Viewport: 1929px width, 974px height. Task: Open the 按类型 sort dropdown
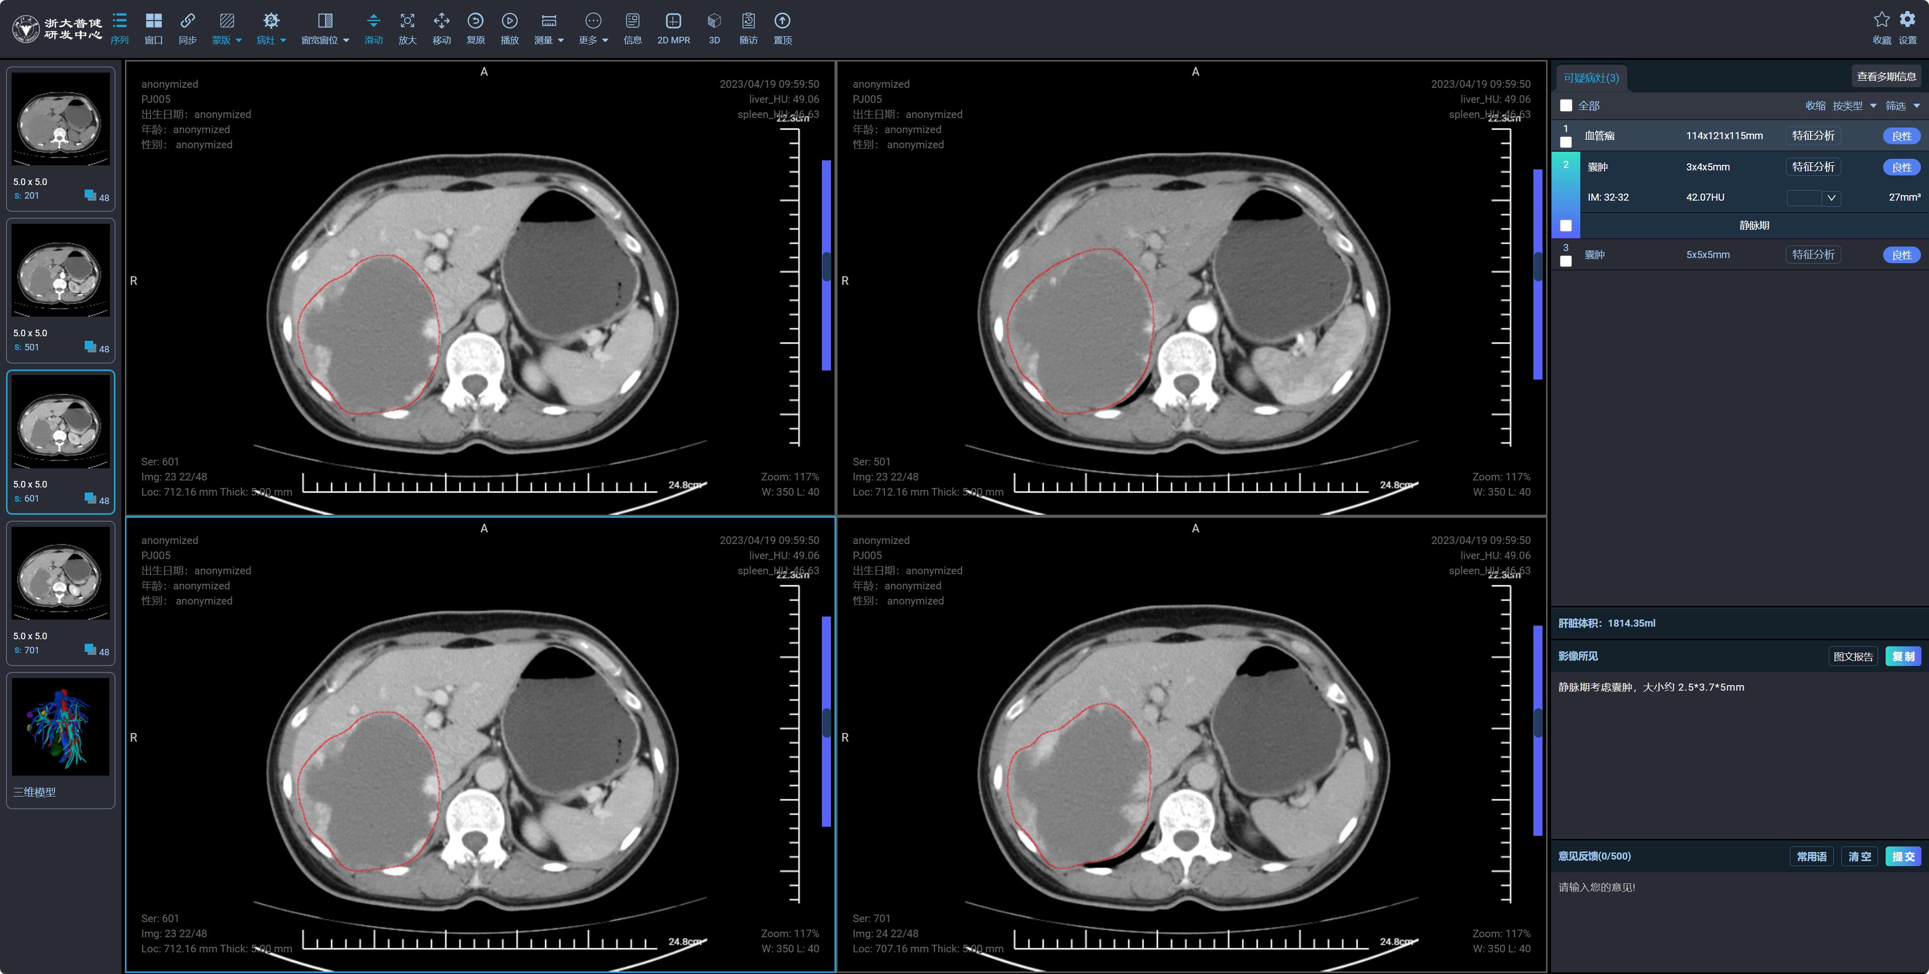(x=1854, y=106)
